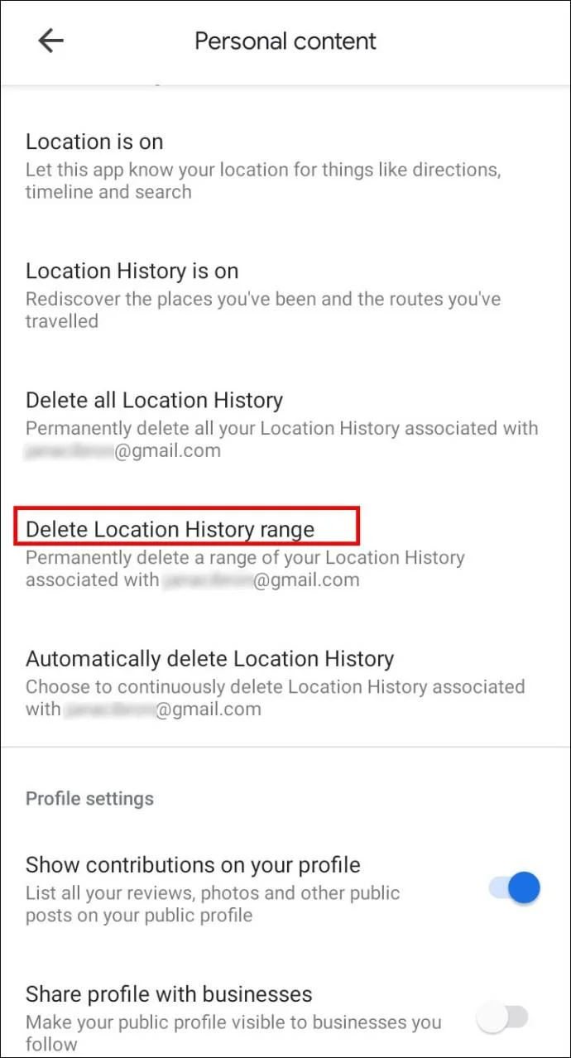Click the back arrow to leave Personal content
571x1058 pixels.
click(x=50, y=40)
